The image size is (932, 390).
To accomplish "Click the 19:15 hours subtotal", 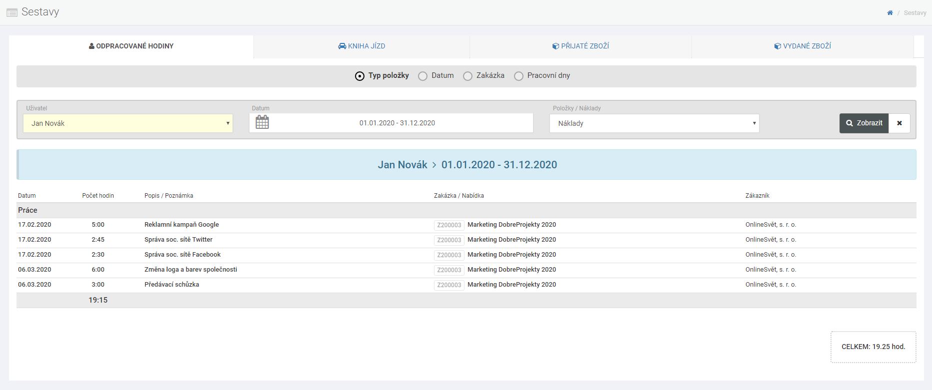I will pos(98,300).
